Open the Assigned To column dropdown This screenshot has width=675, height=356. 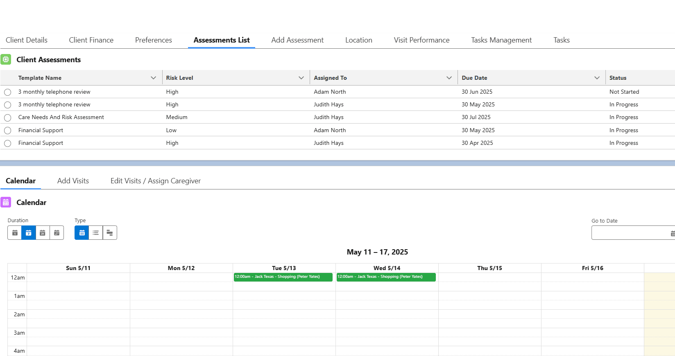pos(449,78)
